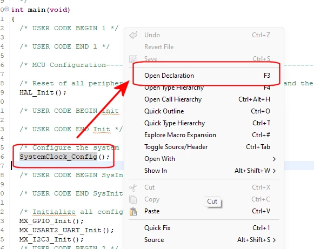The height and width of the screenshot is (249, 314).
Task: Choose Open Call Hierarchy
Action: tap(204, 99)
